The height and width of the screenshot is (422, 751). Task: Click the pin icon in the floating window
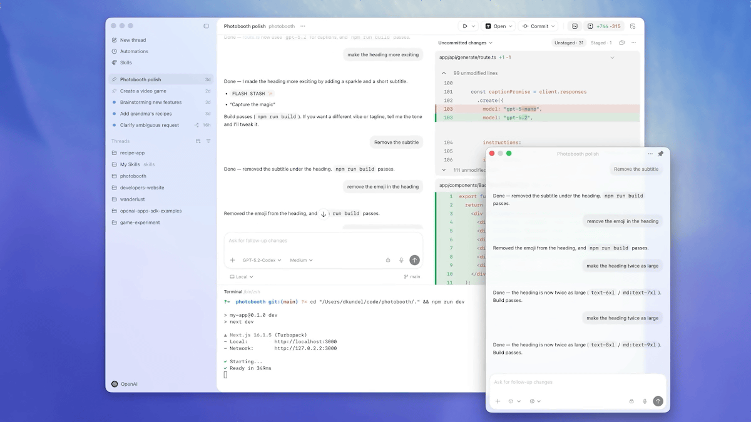[660, 154]
